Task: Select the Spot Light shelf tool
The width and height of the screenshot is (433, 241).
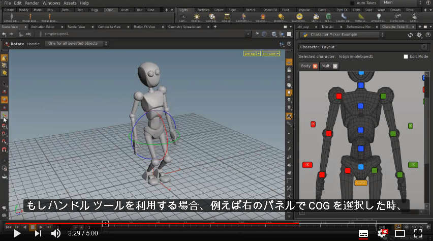Action: 212,18
